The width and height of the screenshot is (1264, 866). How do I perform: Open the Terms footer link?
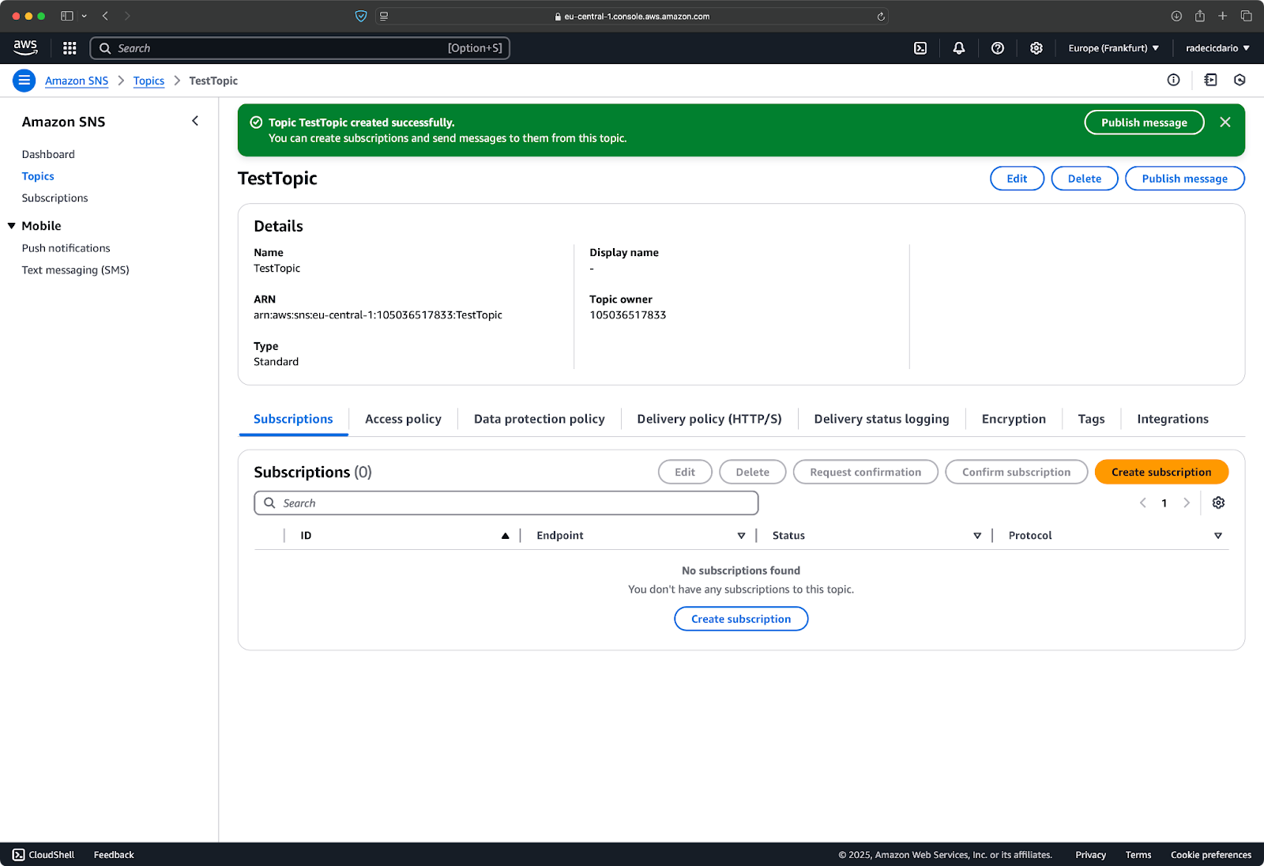coord(1138,855)
